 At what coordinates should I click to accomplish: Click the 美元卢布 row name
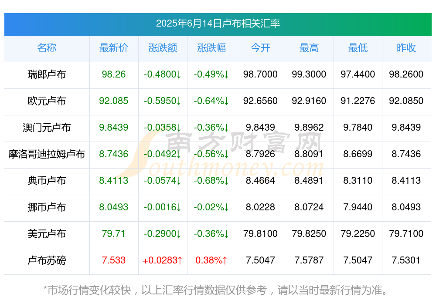pyautogui.click(x=47, y=234)
